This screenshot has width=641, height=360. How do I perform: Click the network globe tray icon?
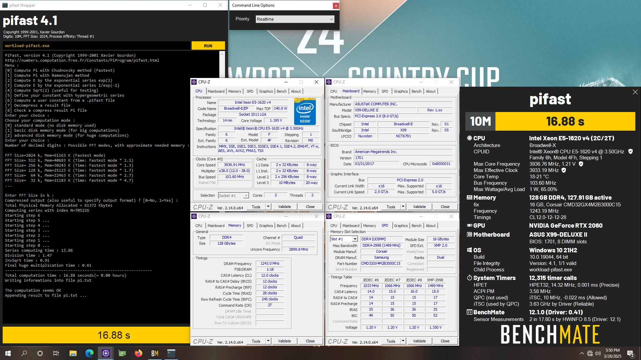[590, 353]
